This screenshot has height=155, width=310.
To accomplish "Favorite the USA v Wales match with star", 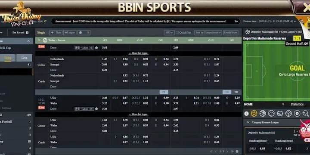I will point(96,109).
